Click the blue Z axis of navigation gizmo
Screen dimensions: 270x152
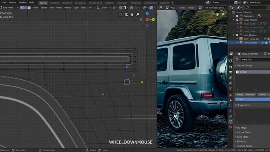(x=147, y=14)
